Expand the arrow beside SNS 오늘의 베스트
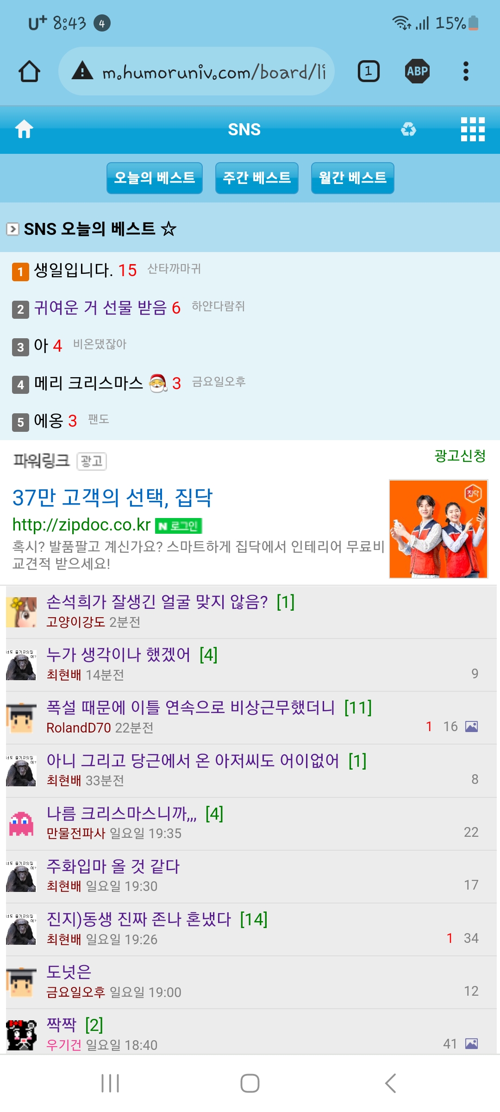 tap(12, 229)
